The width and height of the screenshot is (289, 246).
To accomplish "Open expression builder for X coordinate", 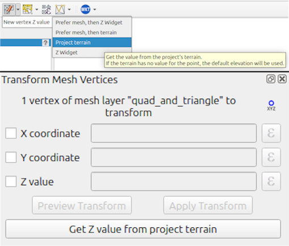I will click(x=271, y=133).
